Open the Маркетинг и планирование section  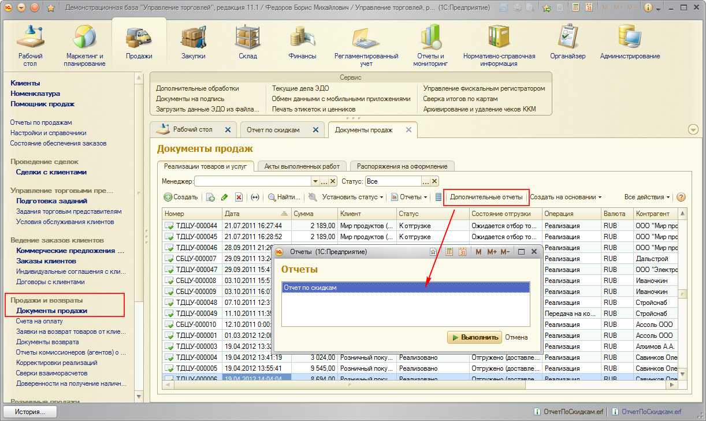click(x=85, y=45)
